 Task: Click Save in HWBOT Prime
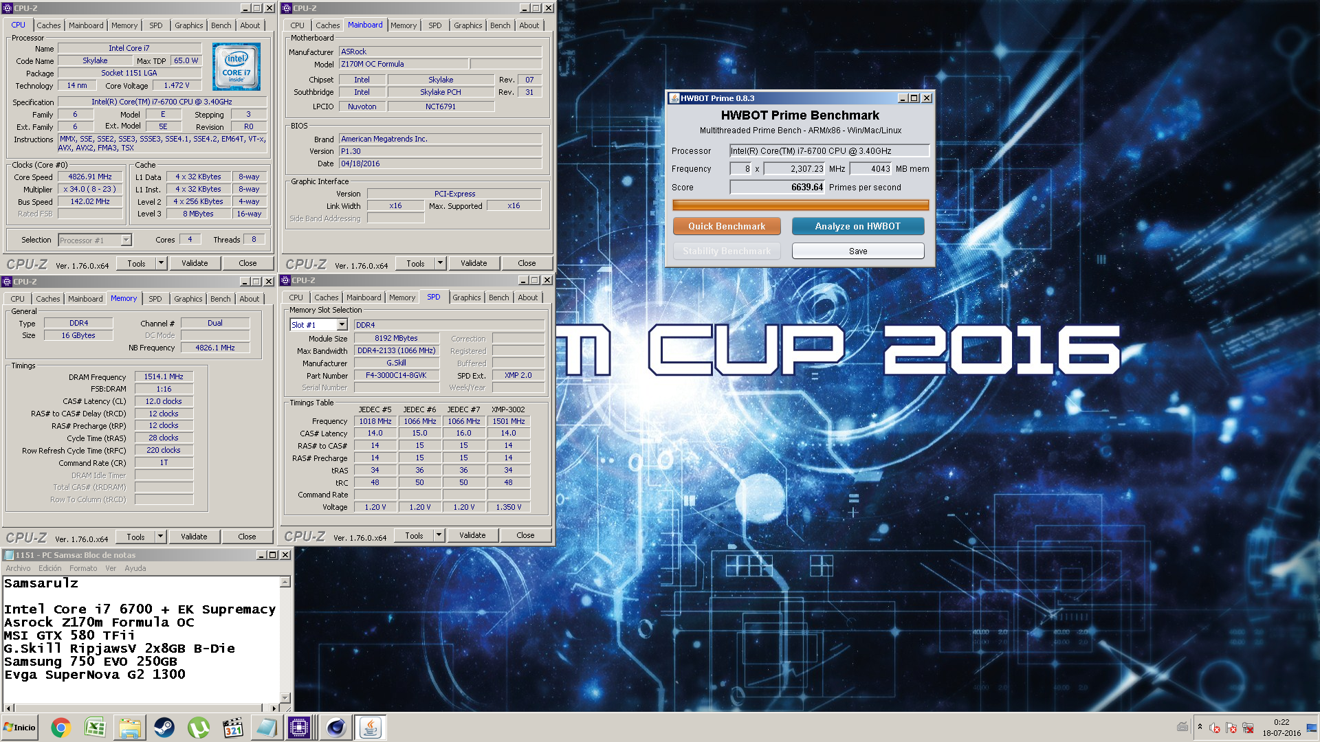tap(857, 251)
